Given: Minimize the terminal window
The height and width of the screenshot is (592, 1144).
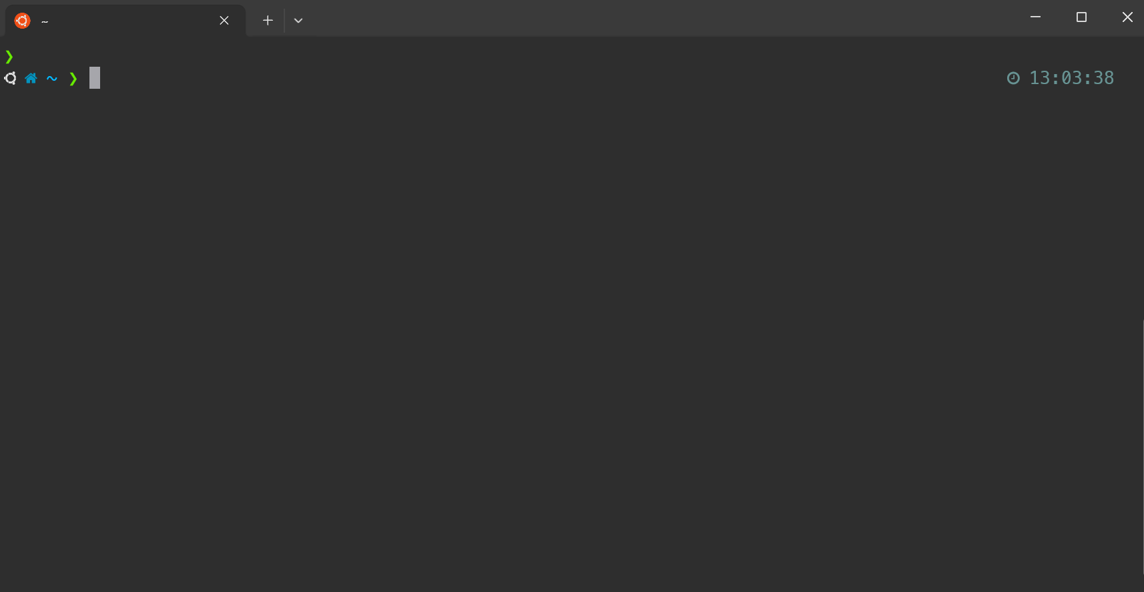Looking at the screenshot, I should (x=1035, y=17).
